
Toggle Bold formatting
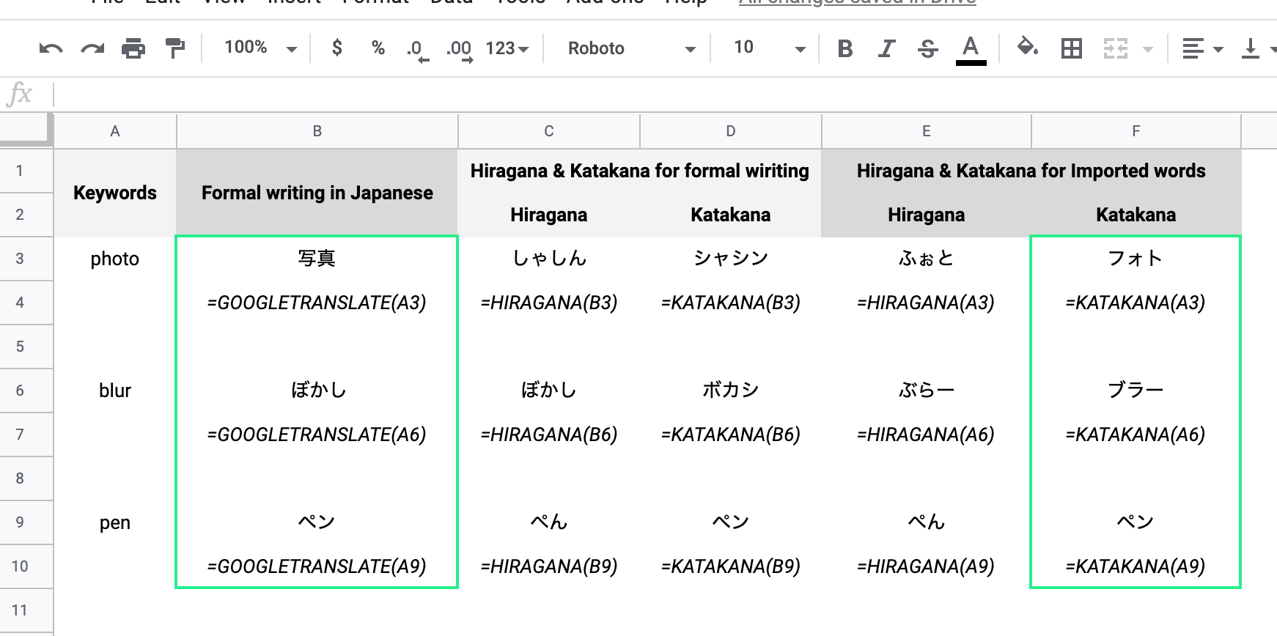tap(845, 48)
